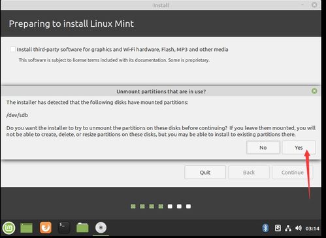Open the Bluetooth tray icon
The height and width of the screenshot is (238, 326).
(265, 228)
